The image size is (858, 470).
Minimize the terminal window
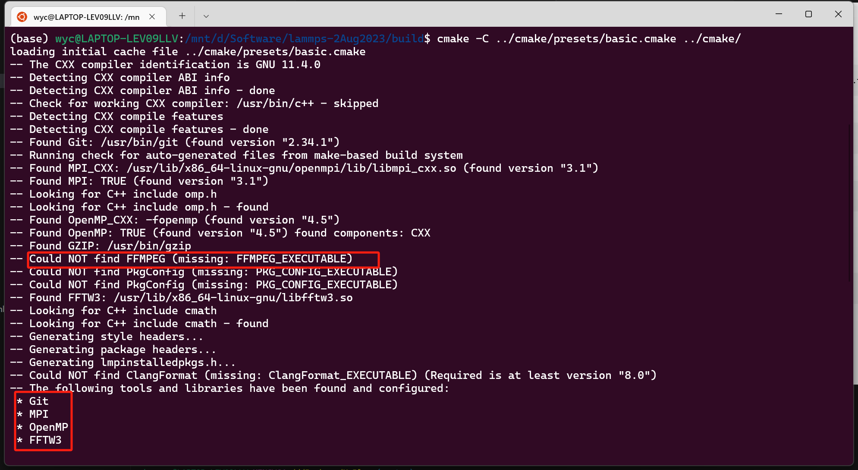coord(779,14)
